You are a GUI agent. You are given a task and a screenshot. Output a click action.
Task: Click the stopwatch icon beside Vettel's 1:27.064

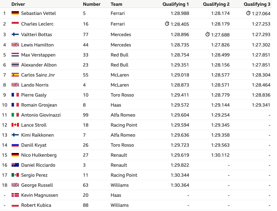tap(248, 13)
